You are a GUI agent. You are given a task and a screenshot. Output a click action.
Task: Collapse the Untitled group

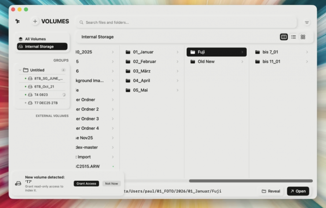tap(20, 70)
